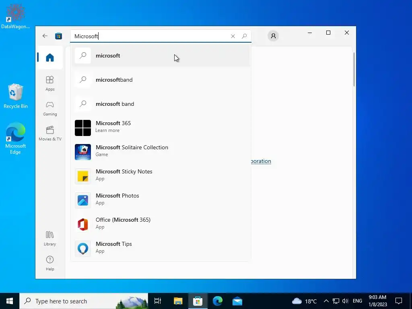The image size is (412, 309).
Task: Open the Apps section in sidebar
Action: point(50,83)
